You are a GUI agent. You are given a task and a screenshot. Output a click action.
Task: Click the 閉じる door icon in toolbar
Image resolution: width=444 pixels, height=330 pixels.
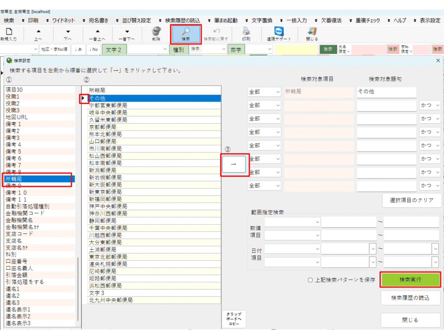coord(311,33)
